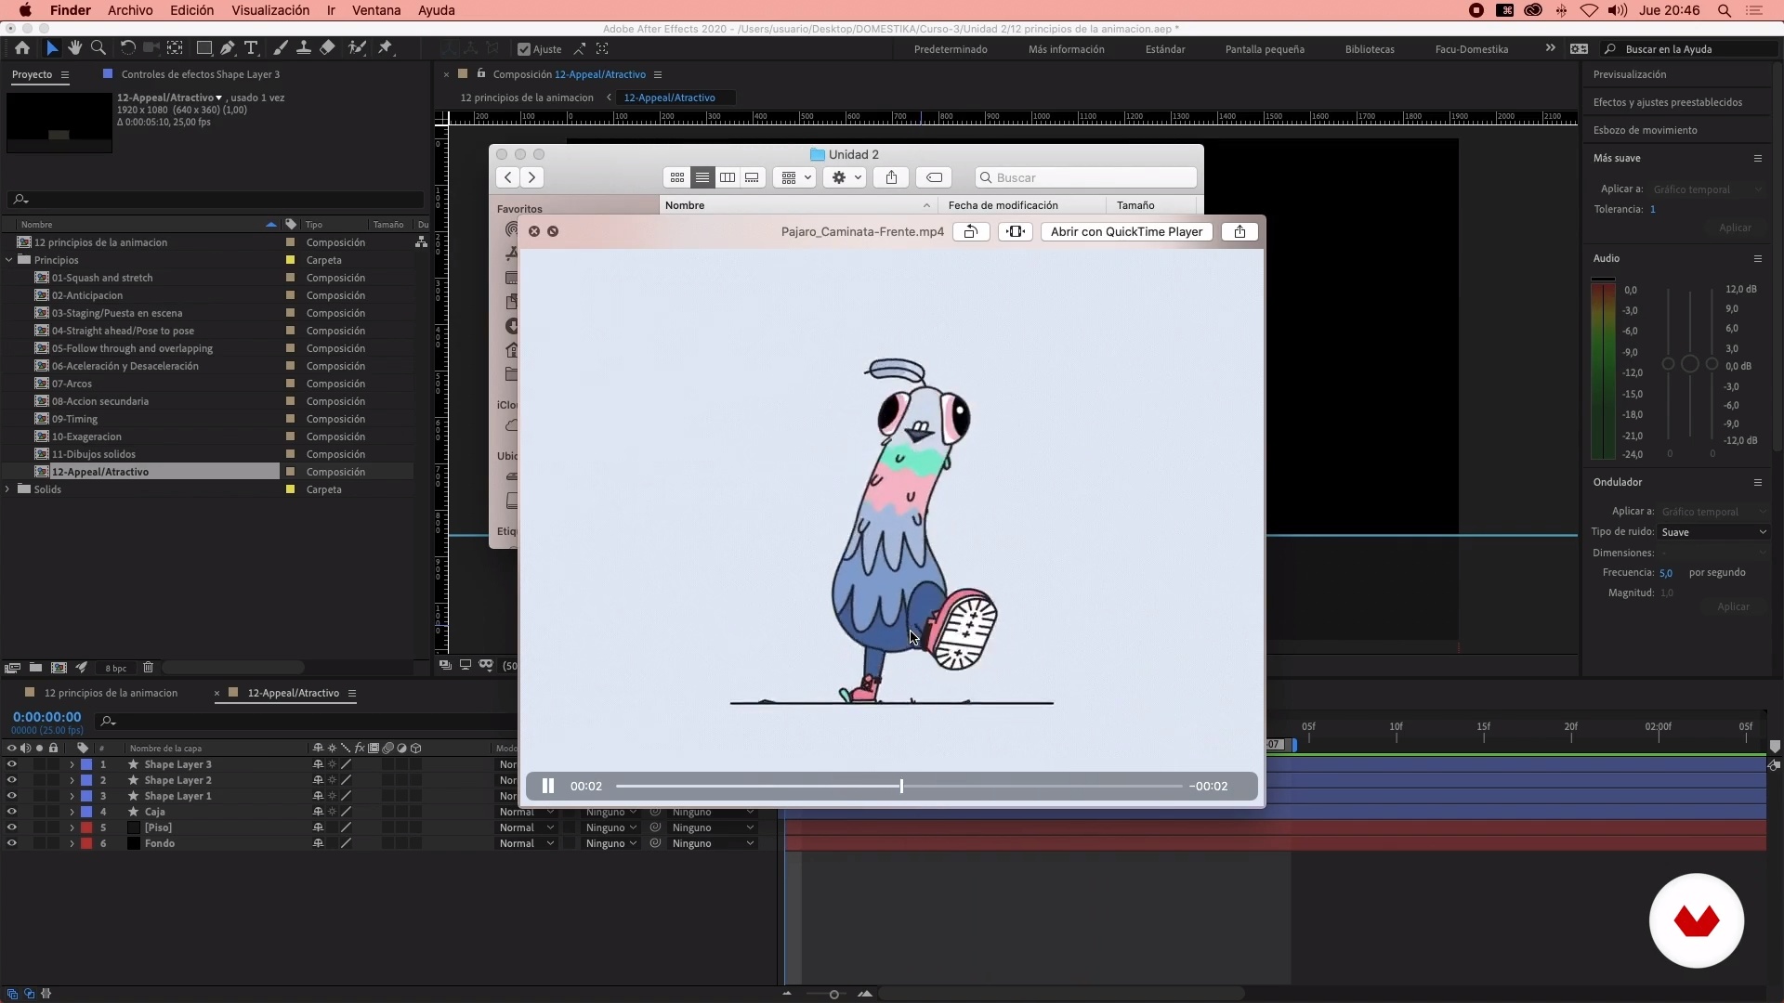Open Efectos y ajustes preestablecidos panel
The width and height of the screenshot is (1784, 1003).
[x=1668, y=102]
